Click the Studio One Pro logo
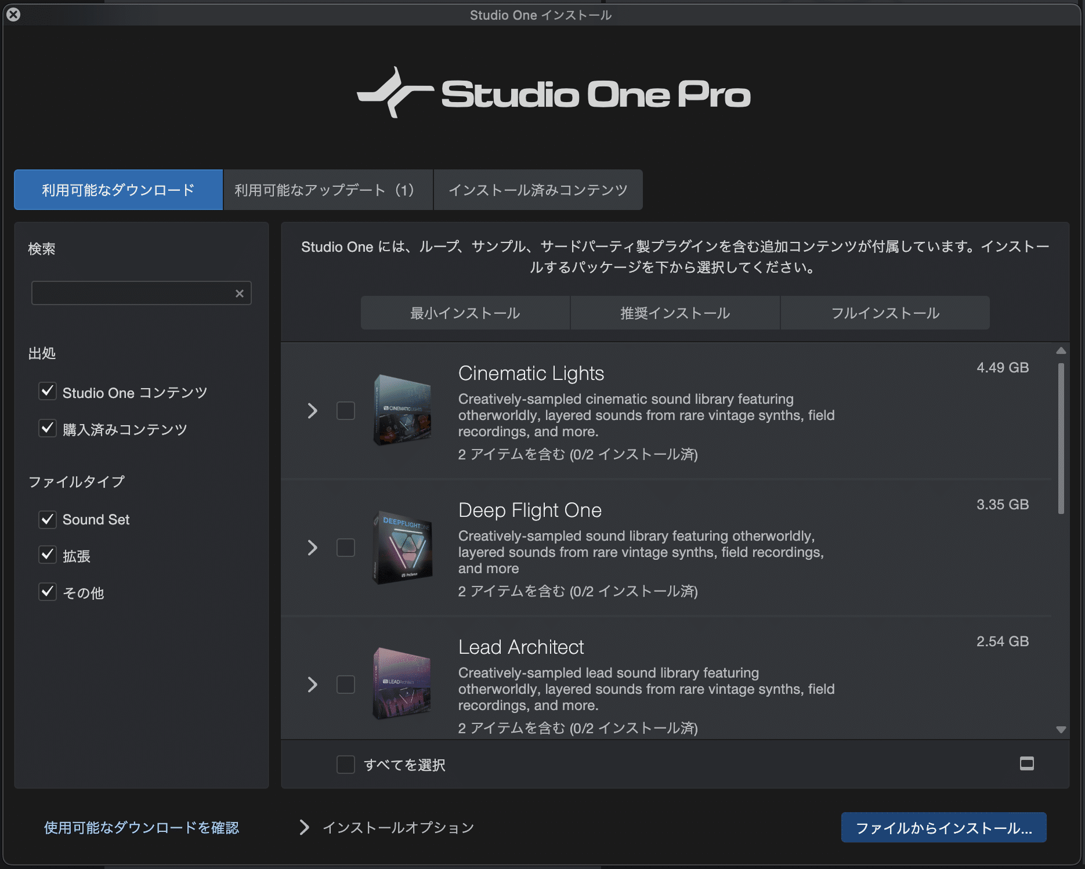1085x869 pixels. pyautogui.click(x=554, y=93)
